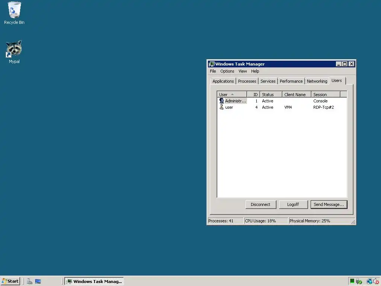Click the Server Manager quick launch icon

coord(29,282)
